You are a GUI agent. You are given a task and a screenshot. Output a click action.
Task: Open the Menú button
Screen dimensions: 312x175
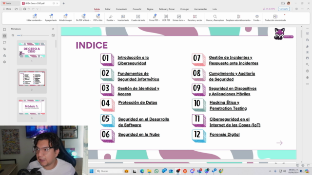[7, 9]
